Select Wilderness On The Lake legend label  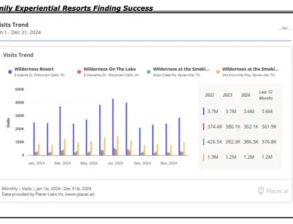tap(110, 69)
